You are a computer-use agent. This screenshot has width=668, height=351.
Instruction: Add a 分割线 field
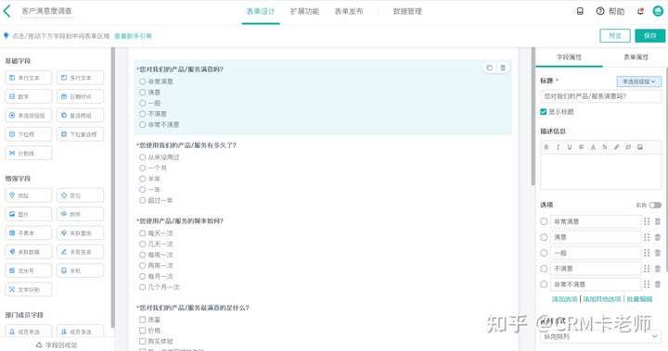click(29, 153)
